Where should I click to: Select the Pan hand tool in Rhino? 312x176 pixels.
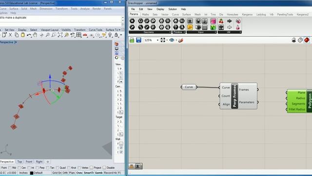tap(35, 35)
